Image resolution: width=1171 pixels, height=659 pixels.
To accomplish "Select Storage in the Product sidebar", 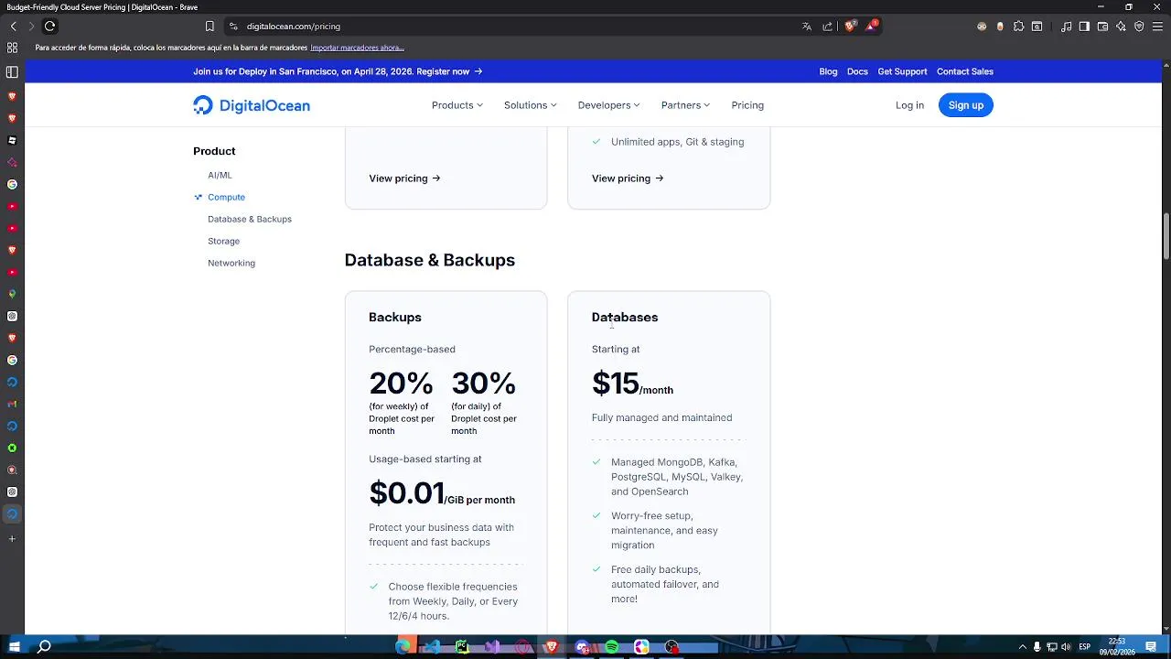I will click(x=223, y=241).
